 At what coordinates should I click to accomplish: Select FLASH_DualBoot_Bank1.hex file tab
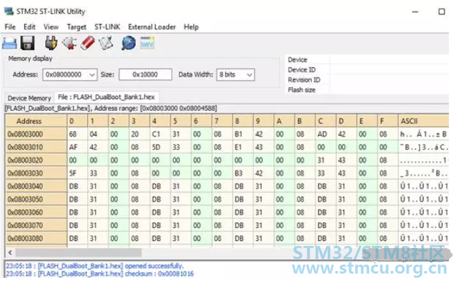click(106, 97)
